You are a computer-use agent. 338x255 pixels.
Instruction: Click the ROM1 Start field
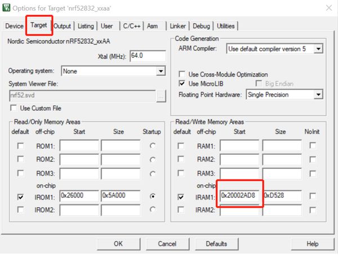[x=79, y=146]
